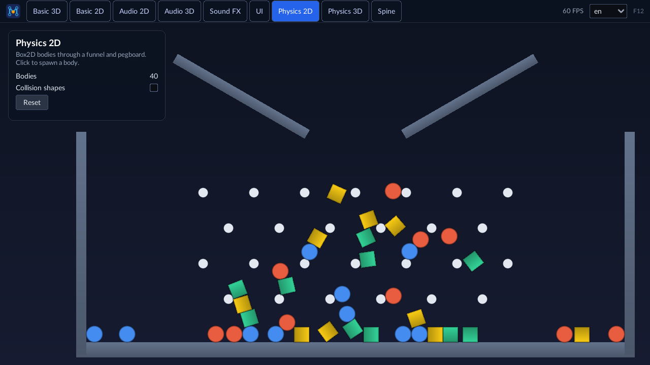Select the Audio 3D tab
This screenshot has width=650, height=365.
pos(179,11)
